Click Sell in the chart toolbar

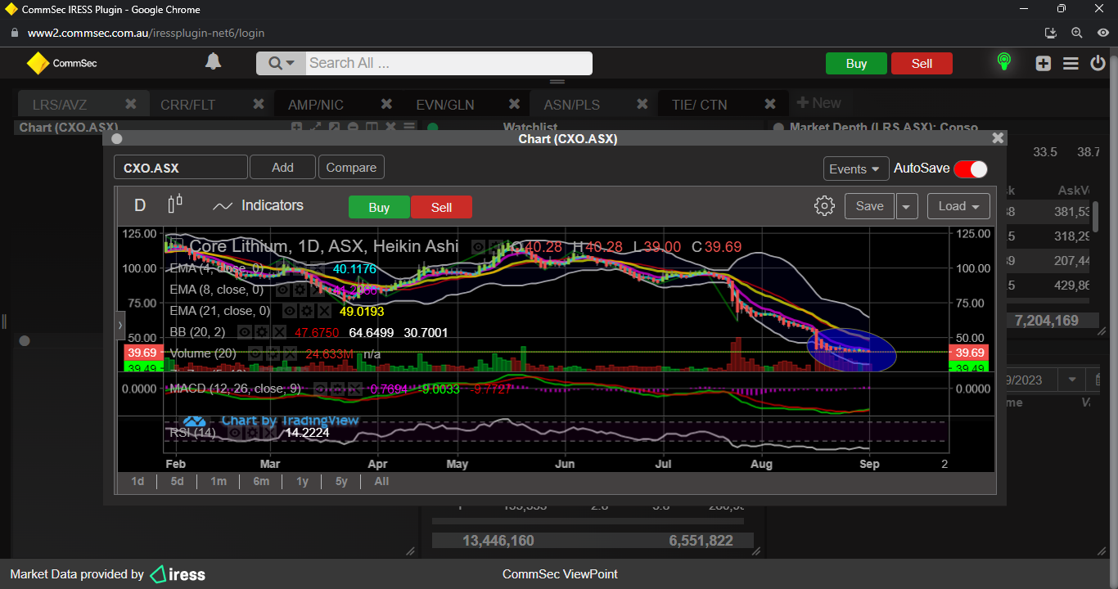pos(441,207)
